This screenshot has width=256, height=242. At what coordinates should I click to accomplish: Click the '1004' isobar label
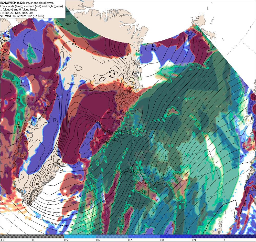point(5,173)
